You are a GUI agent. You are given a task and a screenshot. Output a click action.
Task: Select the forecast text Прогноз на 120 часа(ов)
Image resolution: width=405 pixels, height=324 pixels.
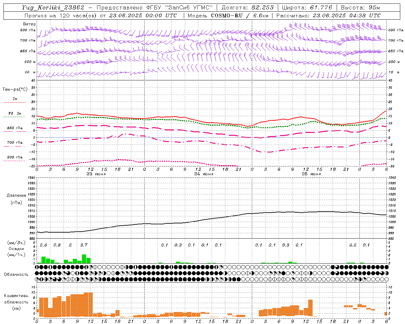point(60,16)
